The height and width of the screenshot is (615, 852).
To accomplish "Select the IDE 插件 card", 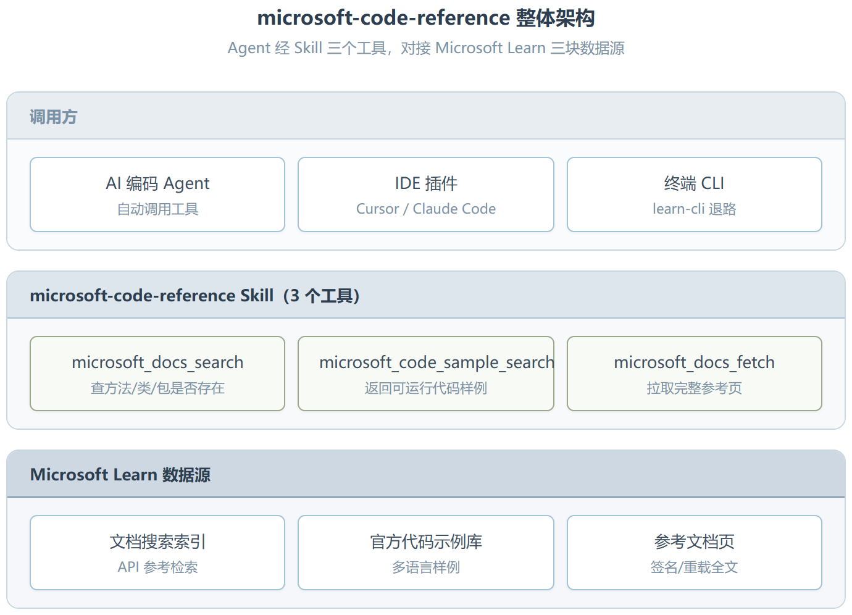I will [426, 195].
